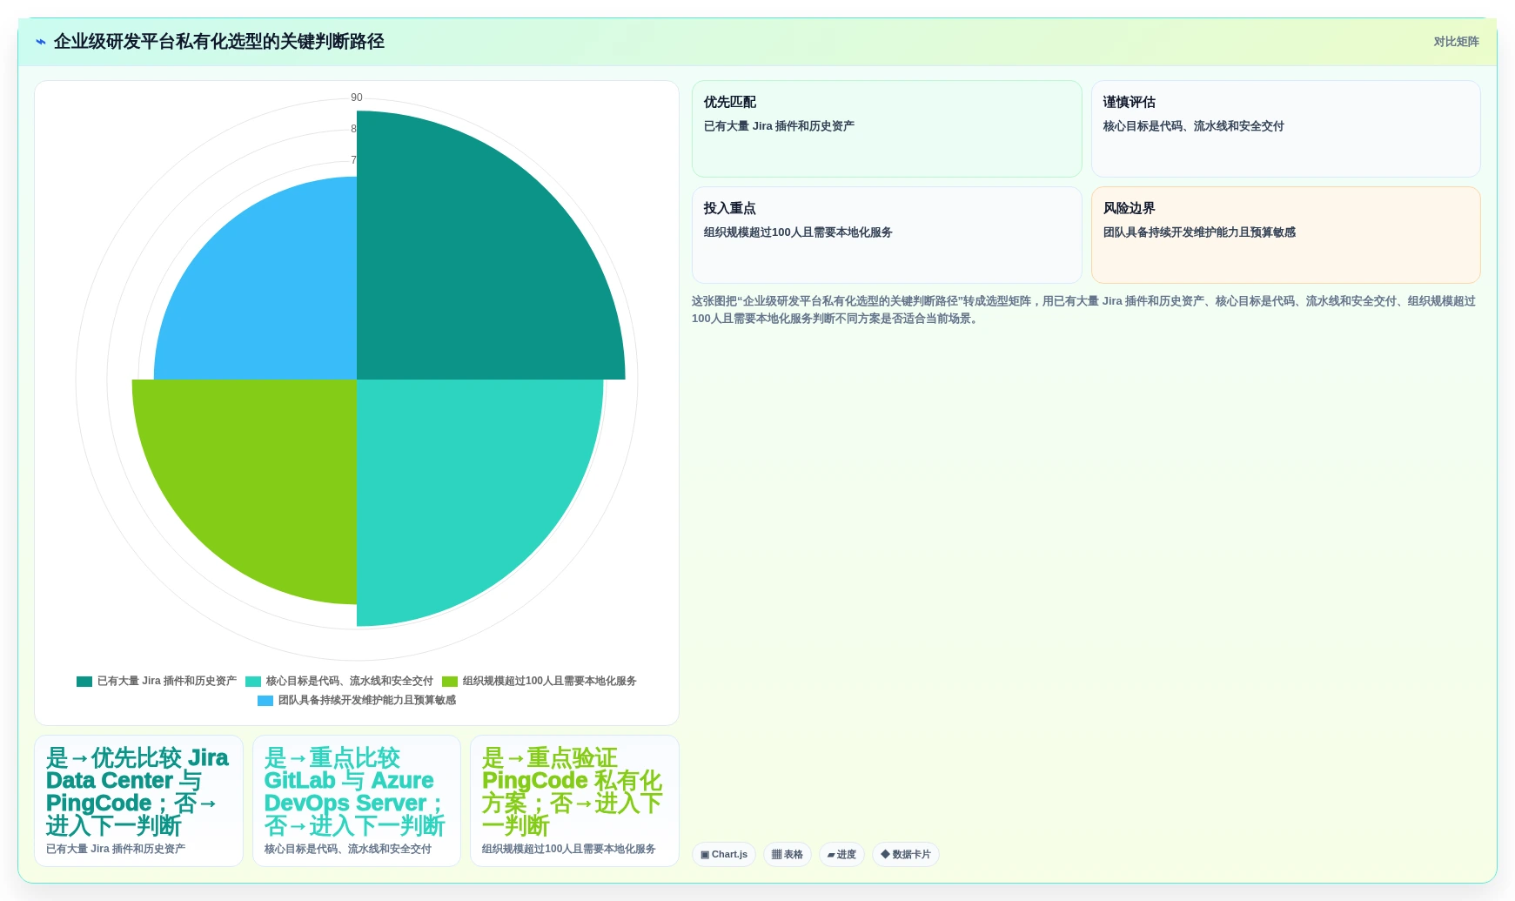Viewport: 1515px width, 901px height.
Task: Click the 对比矩阵 label in the header
Action: pyautogui.click(x=1456, y=42)
